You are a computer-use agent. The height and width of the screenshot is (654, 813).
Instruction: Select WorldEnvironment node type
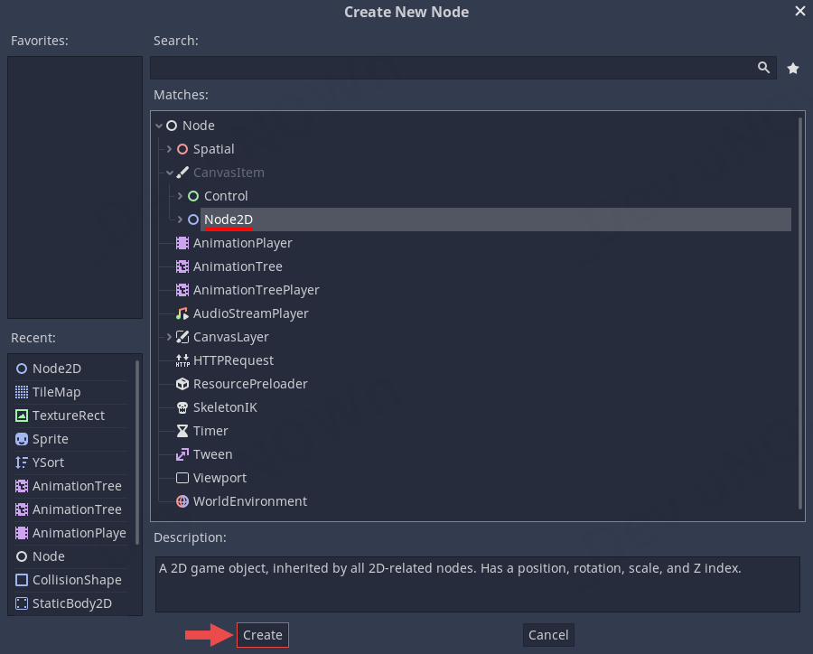click(x=250, y=501)
